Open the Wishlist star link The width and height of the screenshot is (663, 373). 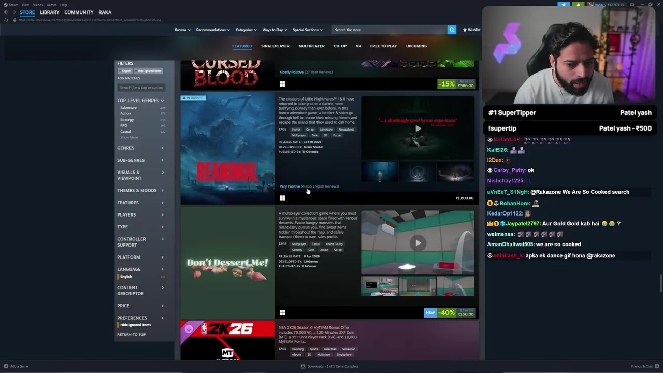[471, 30]
